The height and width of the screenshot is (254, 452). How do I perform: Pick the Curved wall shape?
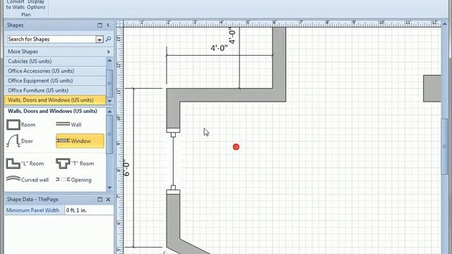point(27,180)
